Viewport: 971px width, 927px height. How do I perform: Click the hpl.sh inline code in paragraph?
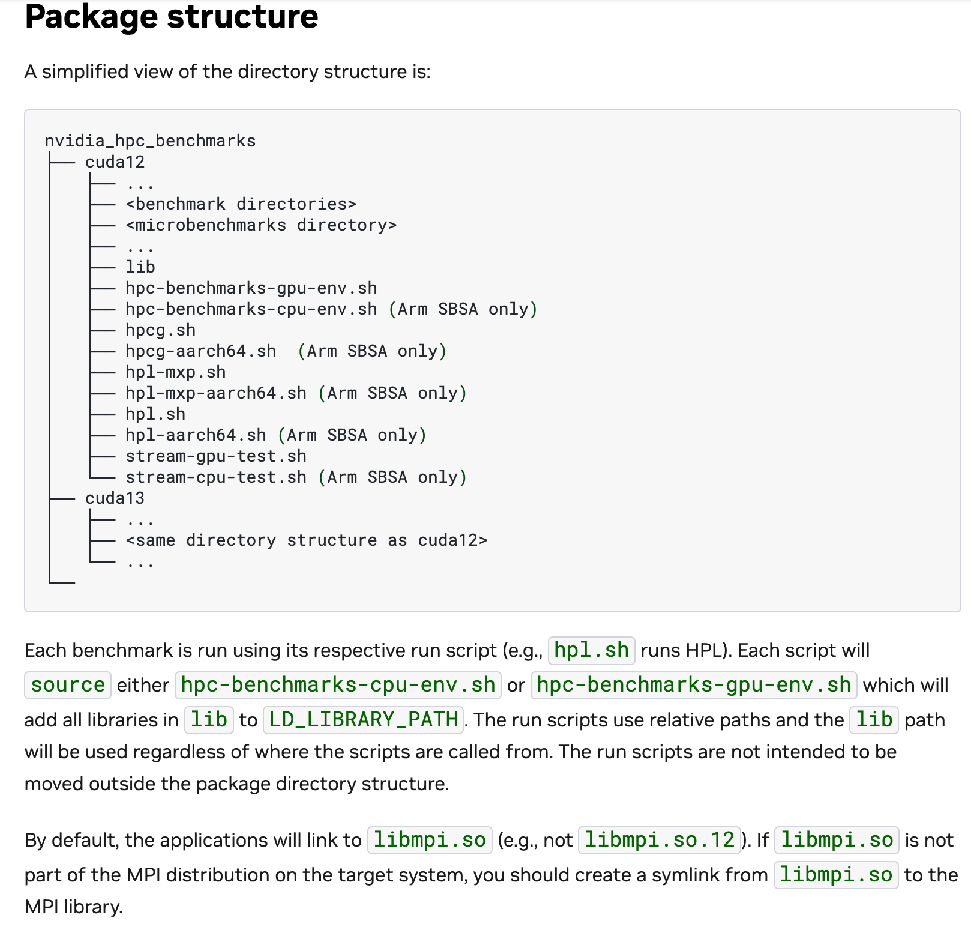591,650
